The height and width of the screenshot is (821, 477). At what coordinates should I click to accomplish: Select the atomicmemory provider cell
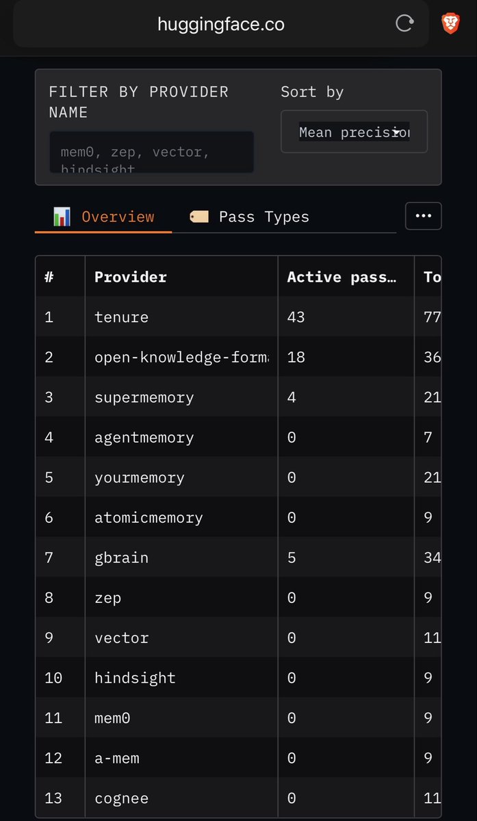click(181, 517)
